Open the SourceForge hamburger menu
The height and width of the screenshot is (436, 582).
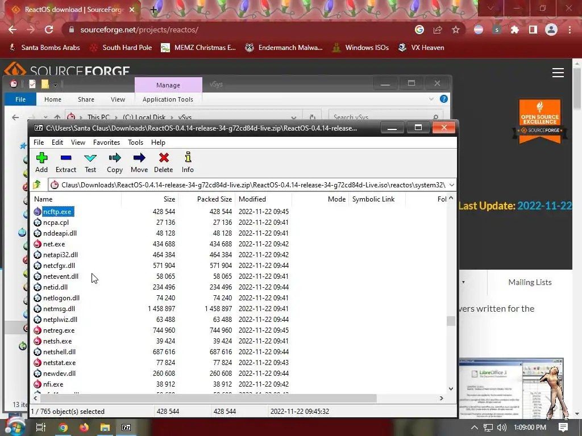click(x=558, y=73)
